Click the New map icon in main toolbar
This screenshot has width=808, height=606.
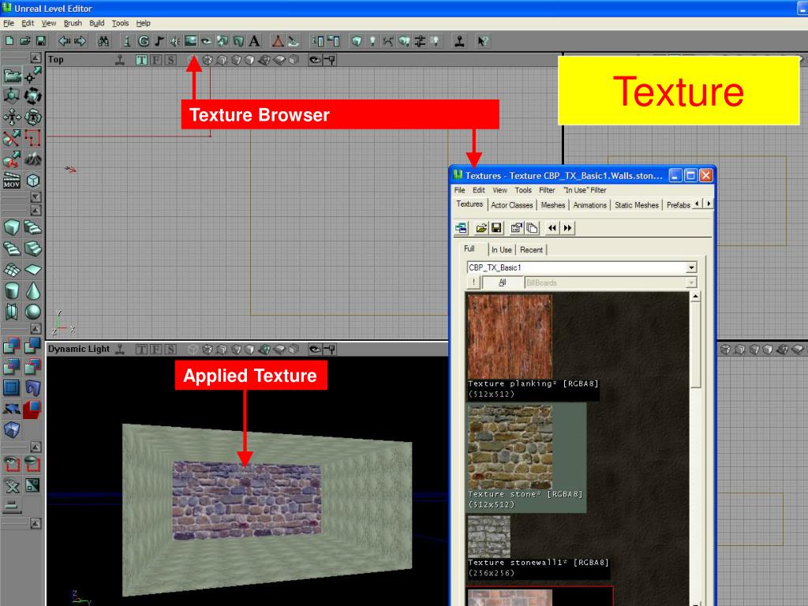click(x=9, y=41)
